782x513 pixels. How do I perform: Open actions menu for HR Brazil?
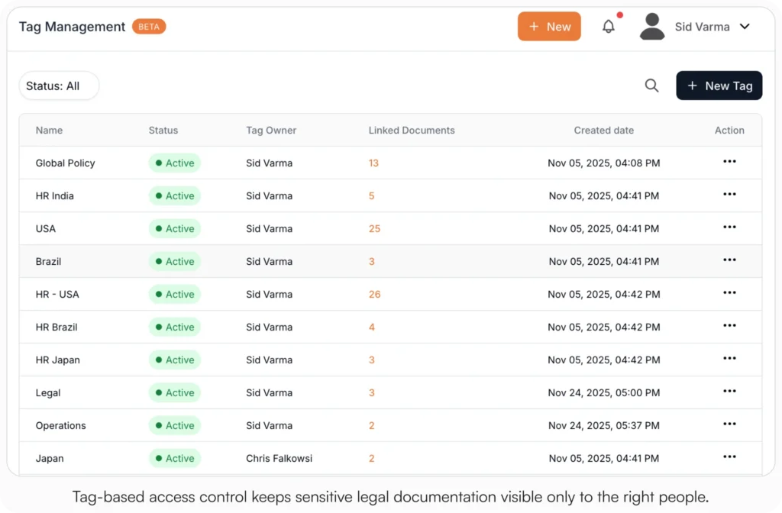click(x=729, y=326)
